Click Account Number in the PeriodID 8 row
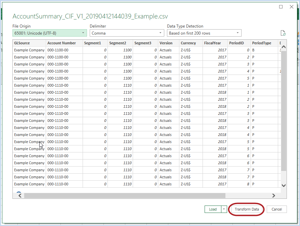Viewport: 300px width, 226px height. 64,184
